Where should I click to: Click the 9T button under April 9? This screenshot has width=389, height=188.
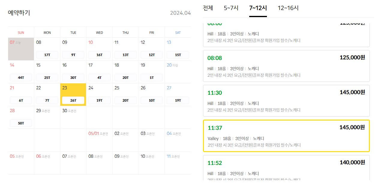[73, 55]
